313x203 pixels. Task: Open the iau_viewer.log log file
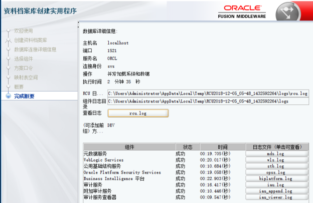tap(277, 197)
